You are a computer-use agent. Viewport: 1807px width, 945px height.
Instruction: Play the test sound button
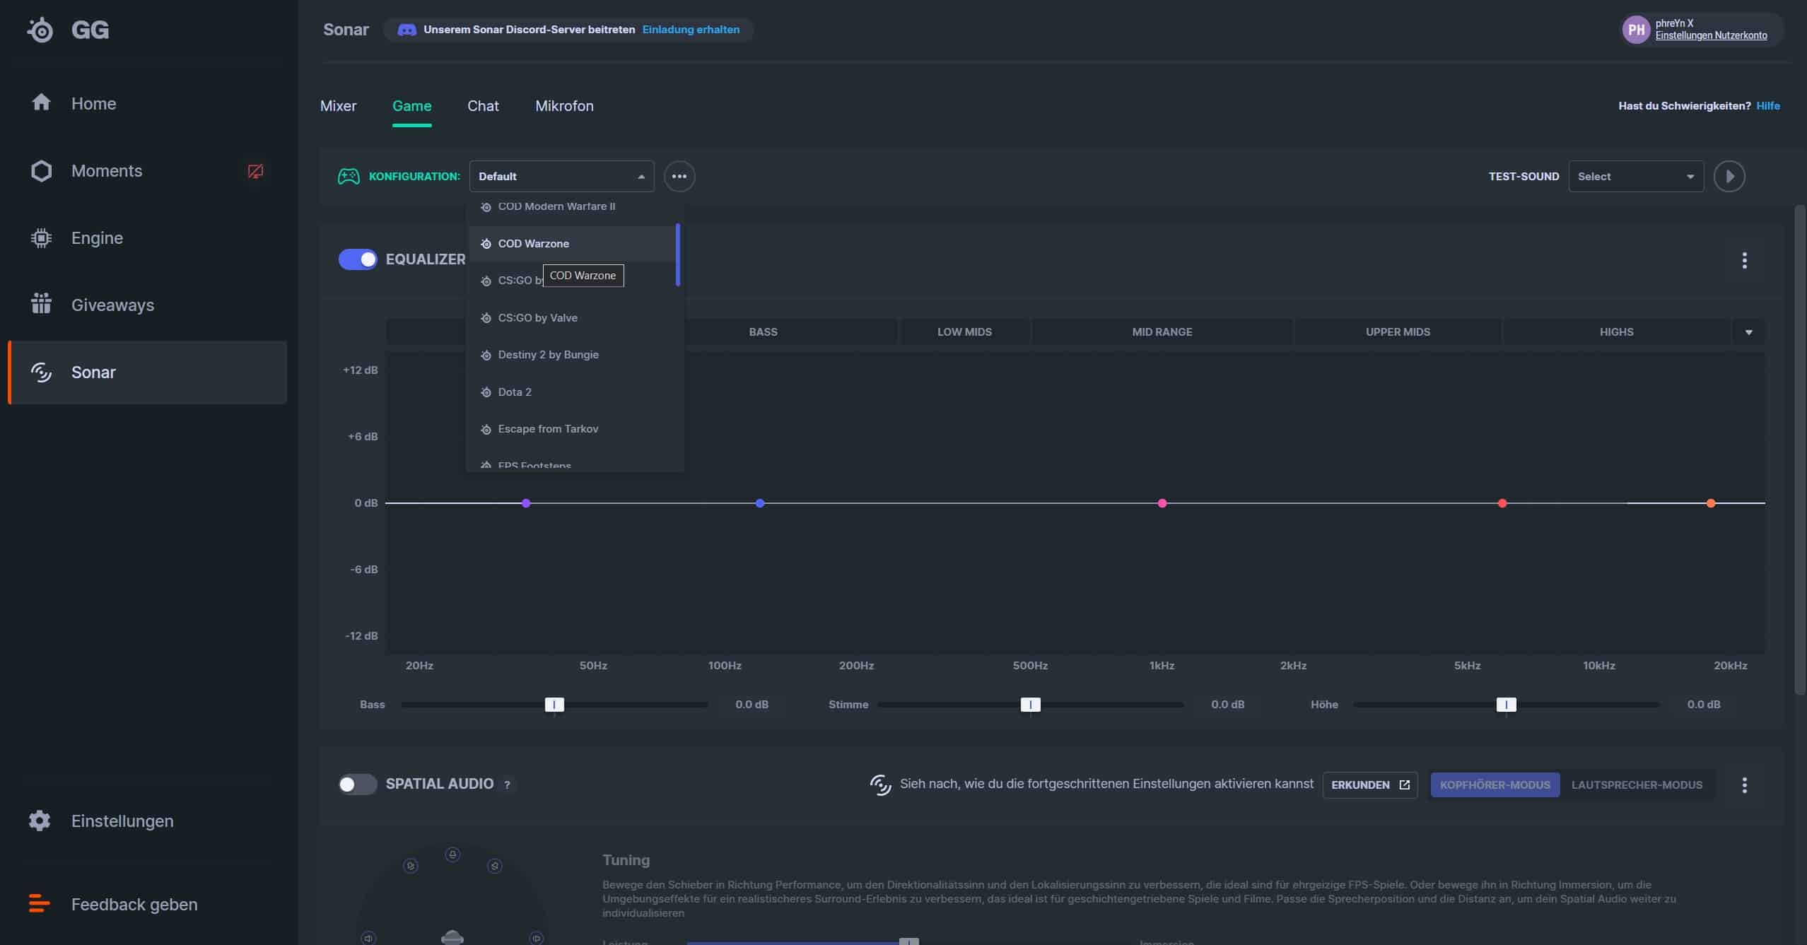pos(1729,177)
